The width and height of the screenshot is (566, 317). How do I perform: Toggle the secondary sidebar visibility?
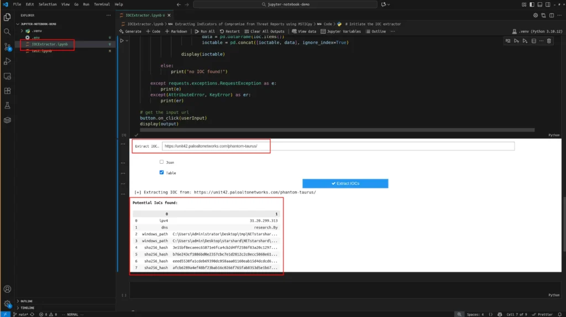pos(548,4)
